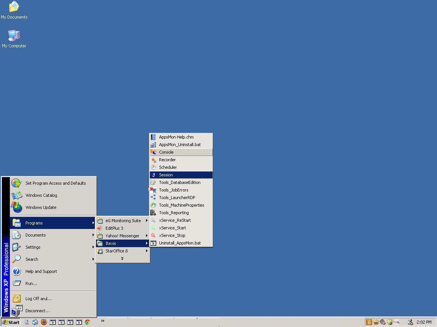Expand the Programs menu arrow
Image resolution: width=437 pixels, height=327 pixels.
(93, 223)
